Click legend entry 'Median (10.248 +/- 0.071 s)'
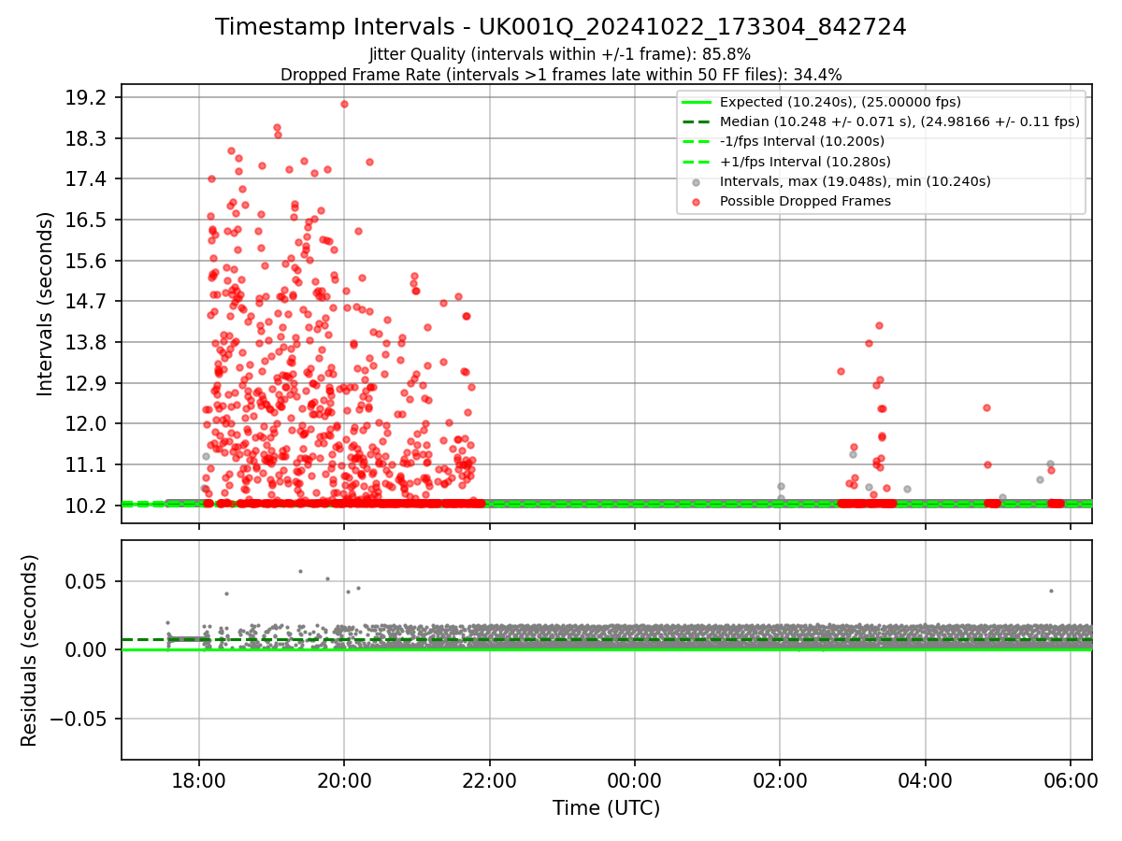Image resolution: width=1122 pixels, height=841 pixels. point(899,121)
